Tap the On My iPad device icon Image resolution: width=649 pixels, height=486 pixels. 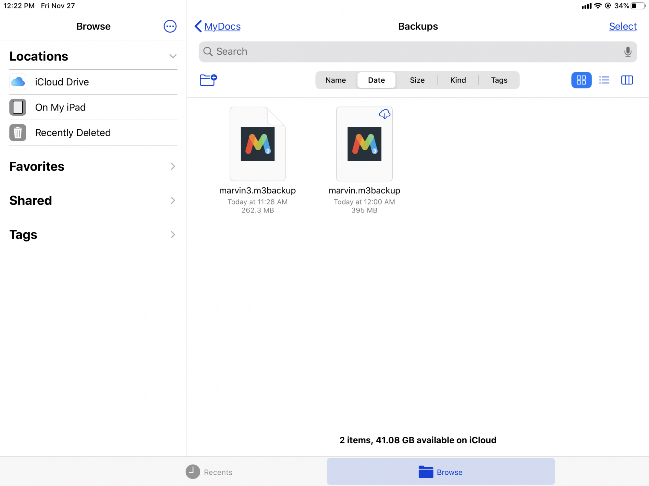[18, 107]
